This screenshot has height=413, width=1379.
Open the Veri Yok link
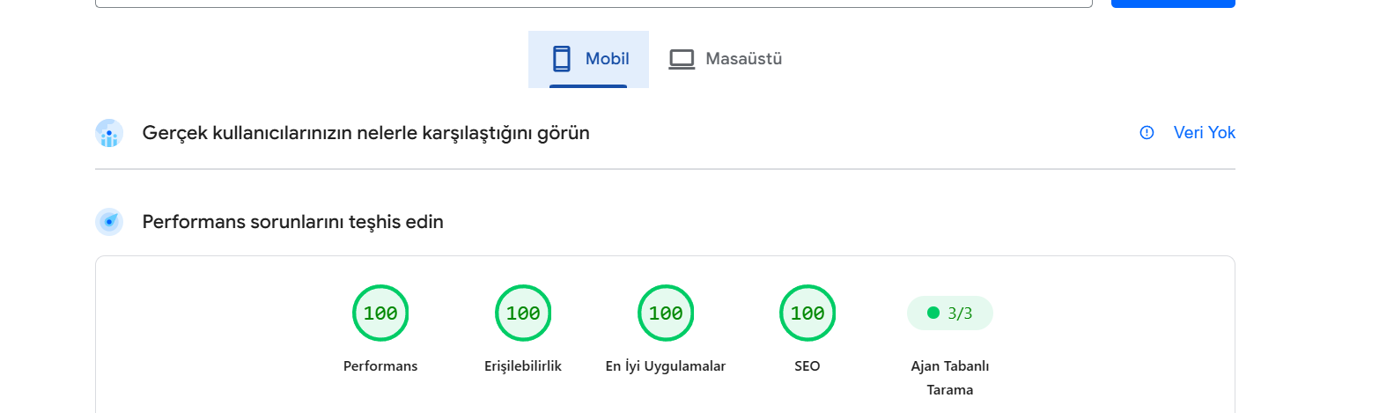coord(1205,133)
